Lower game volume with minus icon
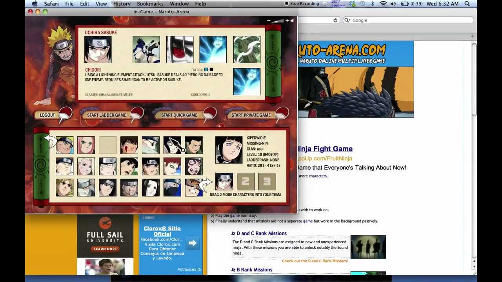502x282 pixels. click(x=269, y=21)
